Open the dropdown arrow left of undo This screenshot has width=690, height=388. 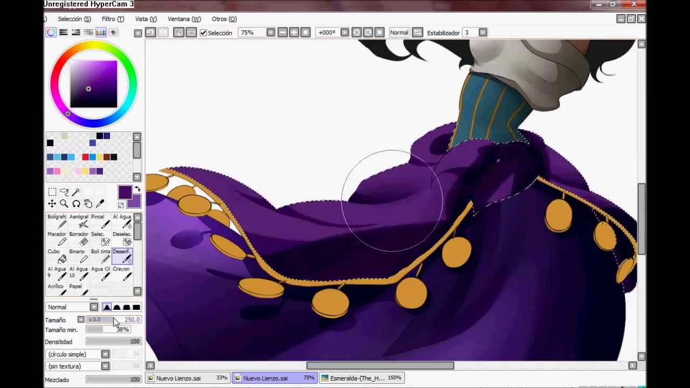tap(138, 33)
